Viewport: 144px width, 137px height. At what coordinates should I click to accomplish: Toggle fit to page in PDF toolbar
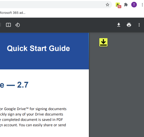click(8, 25)
